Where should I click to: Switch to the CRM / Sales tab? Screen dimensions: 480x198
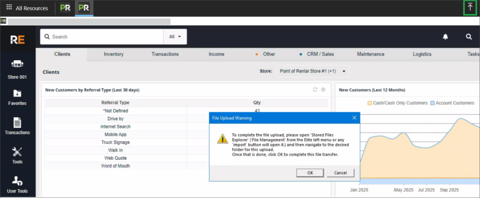[320, 54]
